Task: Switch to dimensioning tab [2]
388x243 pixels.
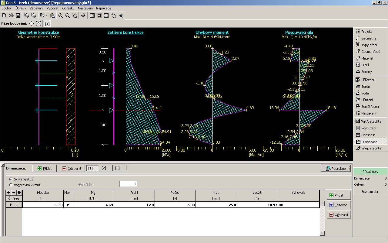Action: tap(104, 168)
